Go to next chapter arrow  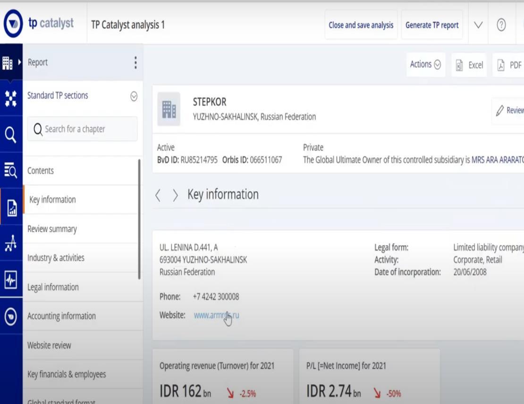[x=175, y=195]
